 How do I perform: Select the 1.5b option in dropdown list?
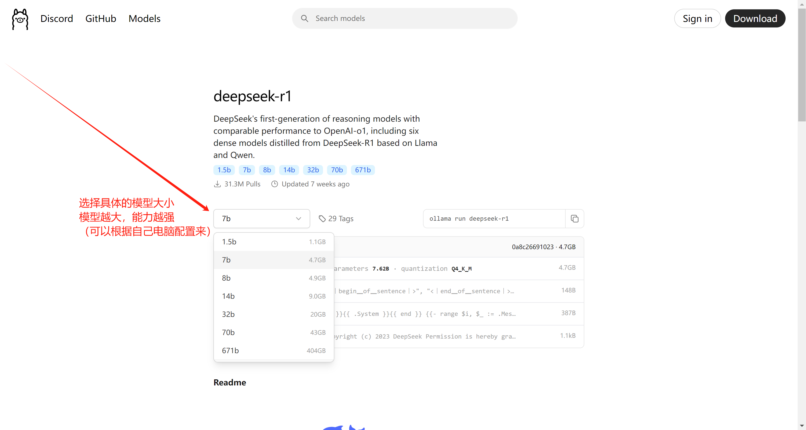click(x=273, y=242)
